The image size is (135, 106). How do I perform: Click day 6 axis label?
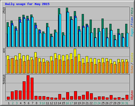pyautogui.click(x=28, y=103)
